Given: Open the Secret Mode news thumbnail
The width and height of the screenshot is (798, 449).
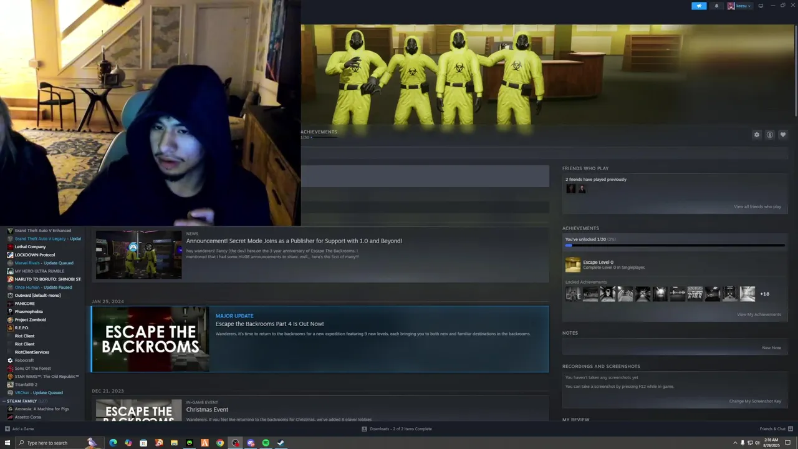Looking at the screenshot, I should [x=138, y=254].
